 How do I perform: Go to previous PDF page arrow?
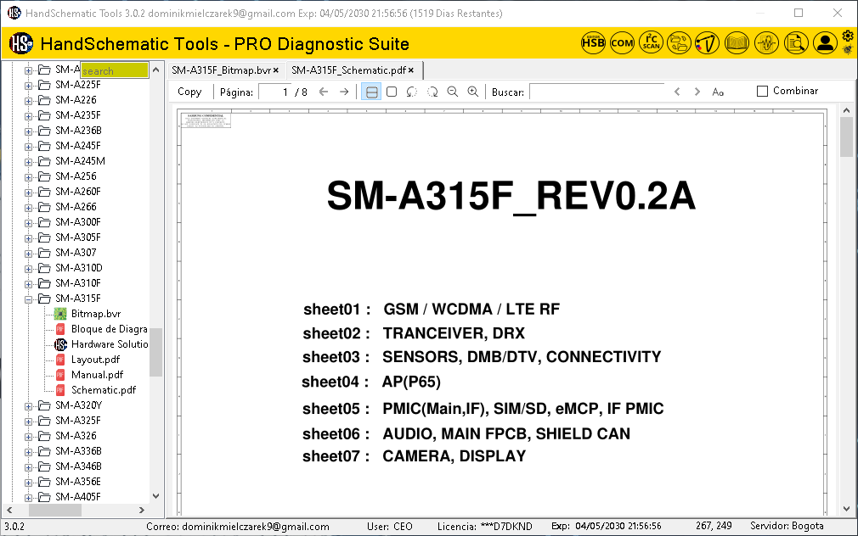(324, 92)
